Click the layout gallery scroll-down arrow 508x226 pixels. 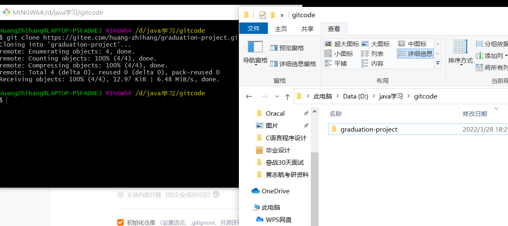pyautogui.click(x=438, y=54)
